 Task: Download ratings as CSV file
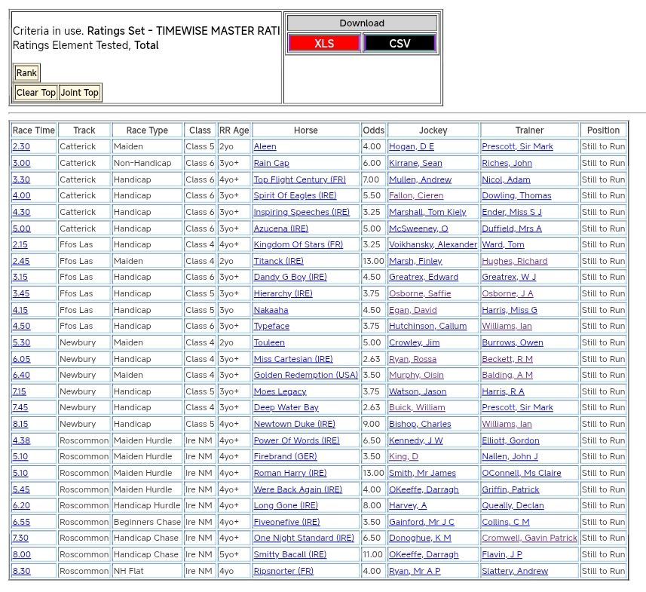[400, 43]
